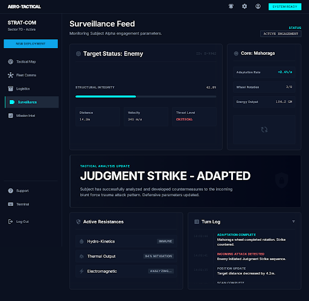The image size is (309, 301).
Task: Click the JUDGMENT STRIKE - ADAPTED headline
Action: coord(165,176)
